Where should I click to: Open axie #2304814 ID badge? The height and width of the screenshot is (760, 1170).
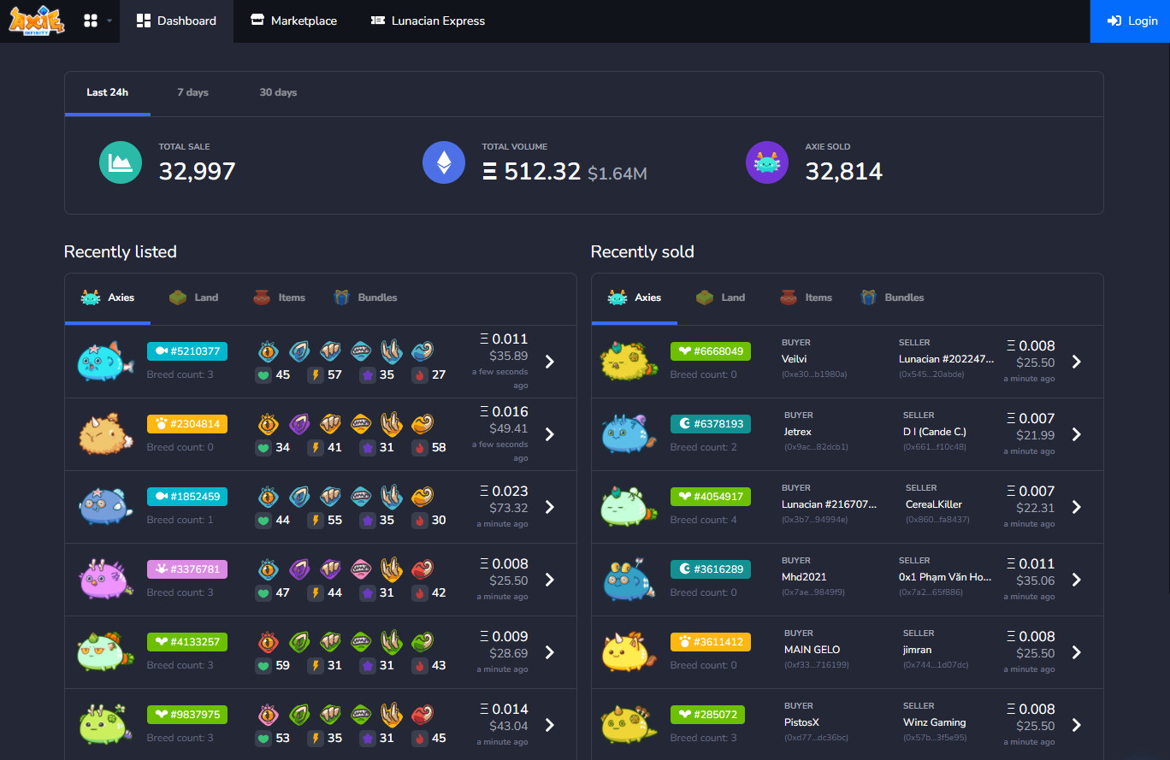[x=187, y=424]
